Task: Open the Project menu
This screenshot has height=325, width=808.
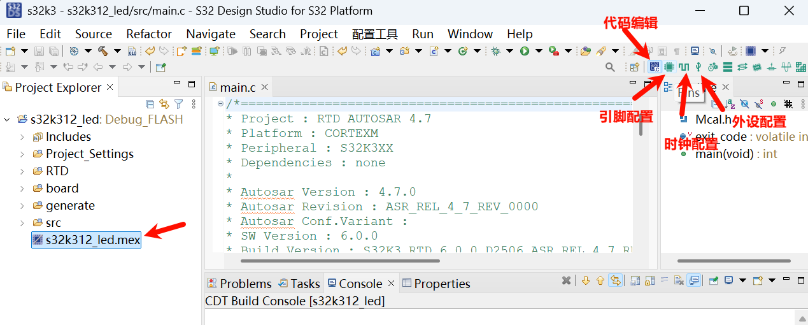Action: click(x=319, y=34)
